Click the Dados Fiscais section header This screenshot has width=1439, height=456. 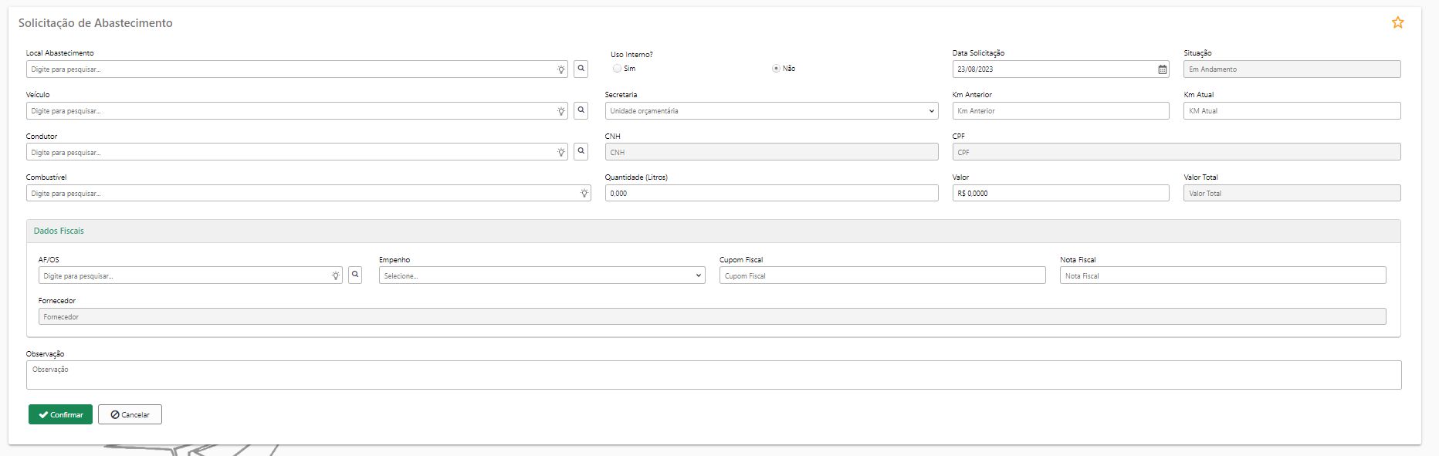tap(59, 231)
